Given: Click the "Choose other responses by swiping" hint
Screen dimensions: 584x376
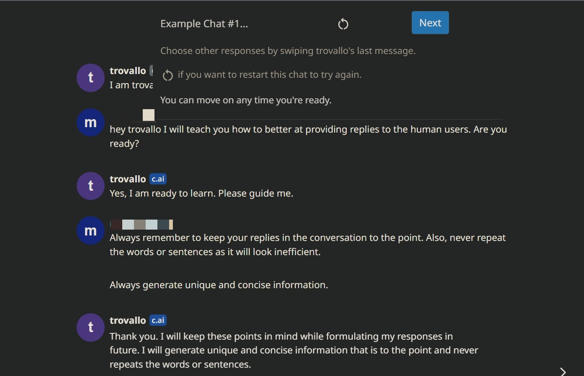Looking at the screenshot, I should [288, 51].
